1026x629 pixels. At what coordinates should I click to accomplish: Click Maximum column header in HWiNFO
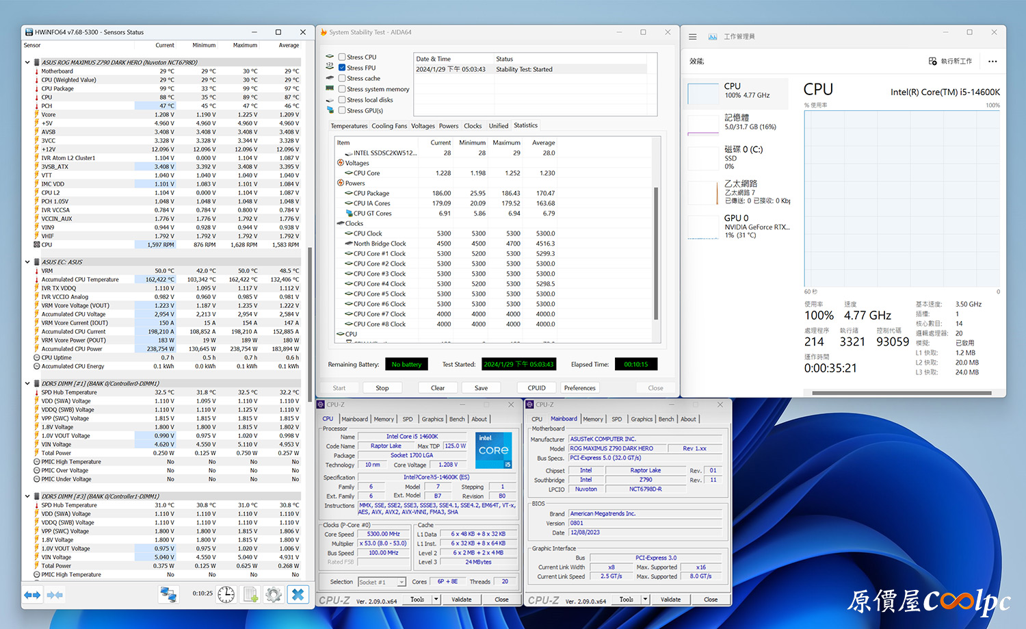point(245,45)
